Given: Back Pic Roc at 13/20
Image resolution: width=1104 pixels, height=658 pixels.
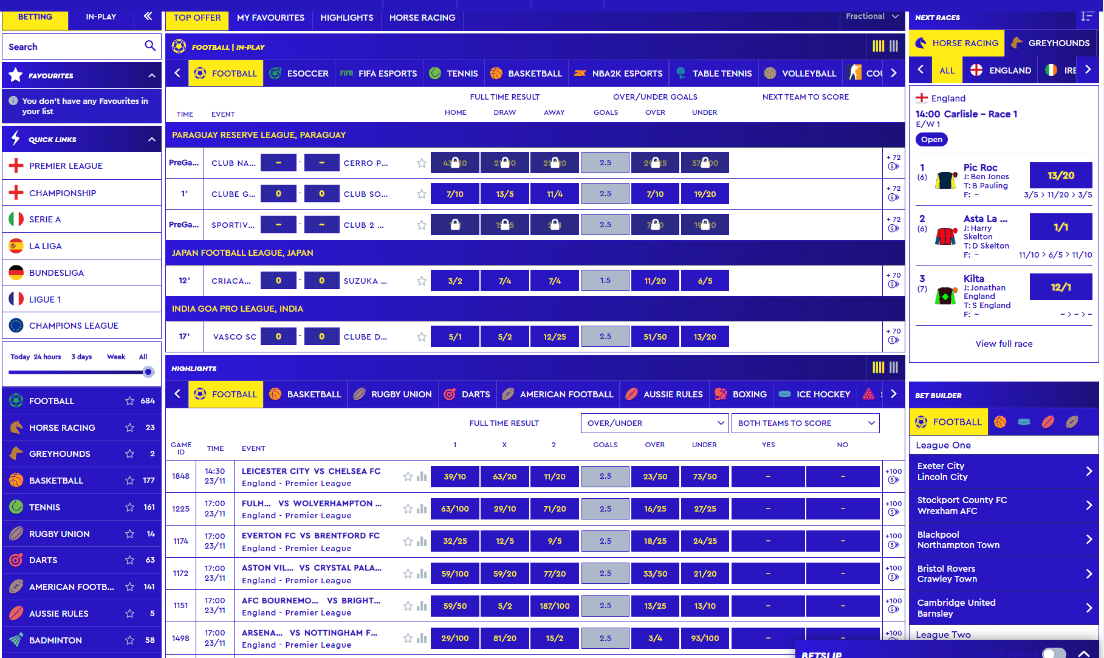Looking at the screenshot, I should coord(1060,176).
